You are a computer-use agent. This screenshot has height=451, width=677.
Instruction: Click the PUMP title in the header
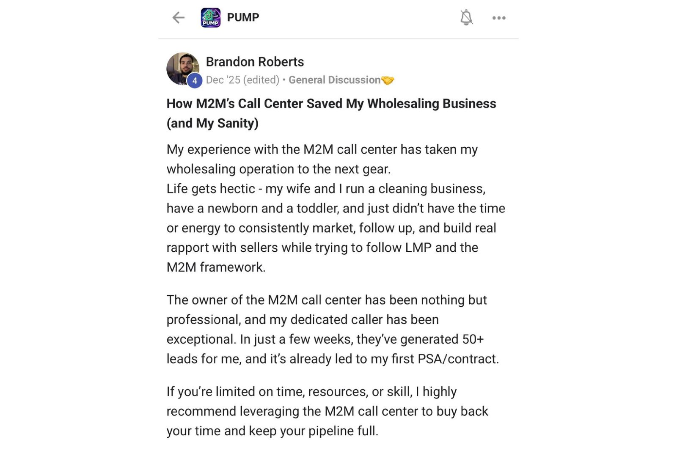pyautogui.click(x=242, y=17)
